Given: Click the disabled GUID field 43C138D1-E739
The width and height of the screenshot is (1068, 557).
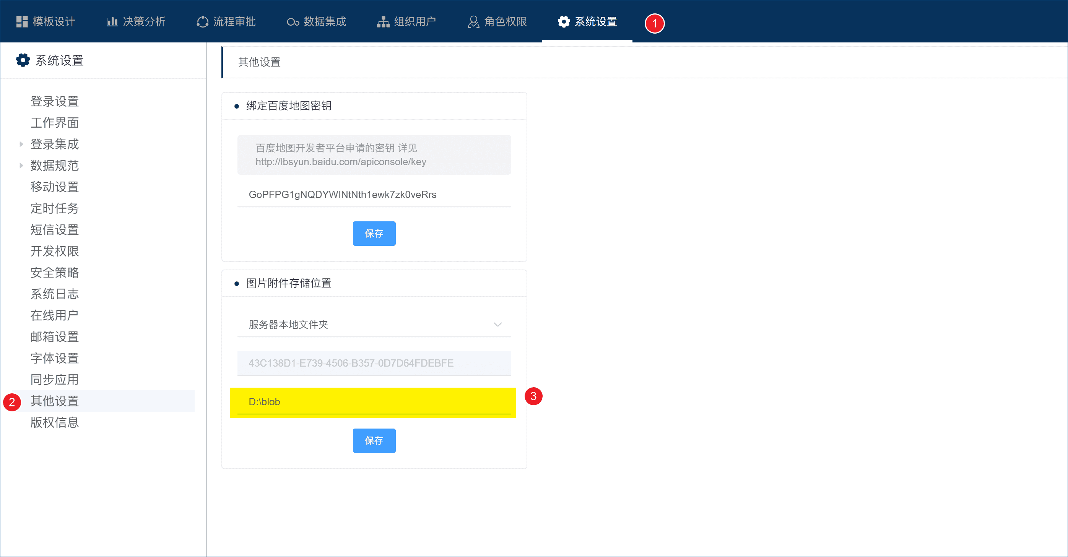Looking at the screenshot, I should pyautogui.click(x=374, y=364).
